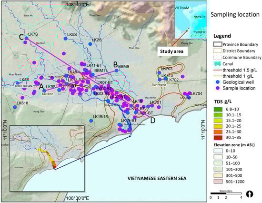Viewport: 262px width, 203px height.
Task: Click the top 108°30'0"E longitude label
Action: 78,4
